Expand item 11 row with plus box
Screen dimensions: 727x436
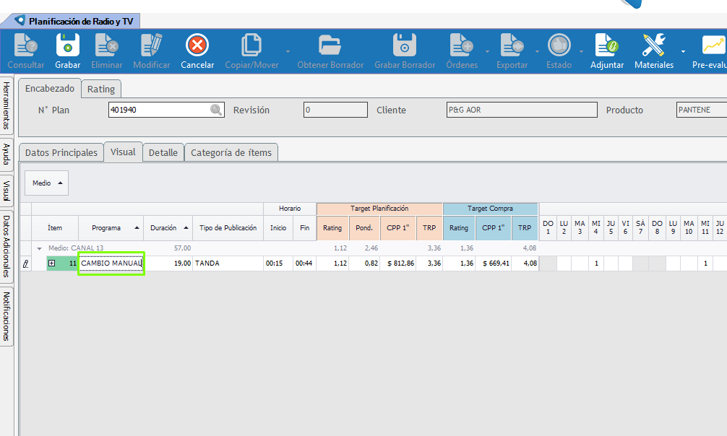52,263
